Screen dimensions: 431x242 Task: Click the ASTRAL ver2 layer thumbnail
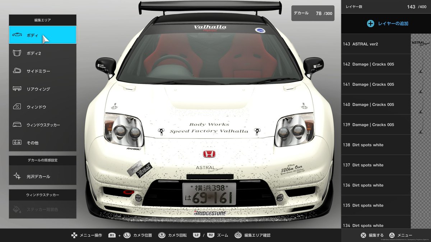421,44
